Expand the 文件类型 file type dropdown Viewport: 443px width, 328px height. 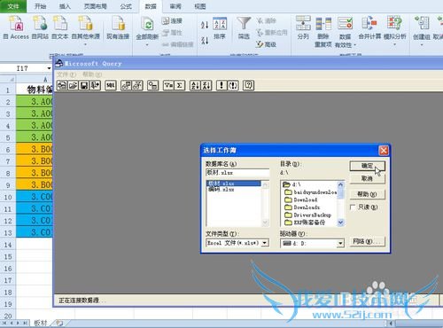point(265,243)
